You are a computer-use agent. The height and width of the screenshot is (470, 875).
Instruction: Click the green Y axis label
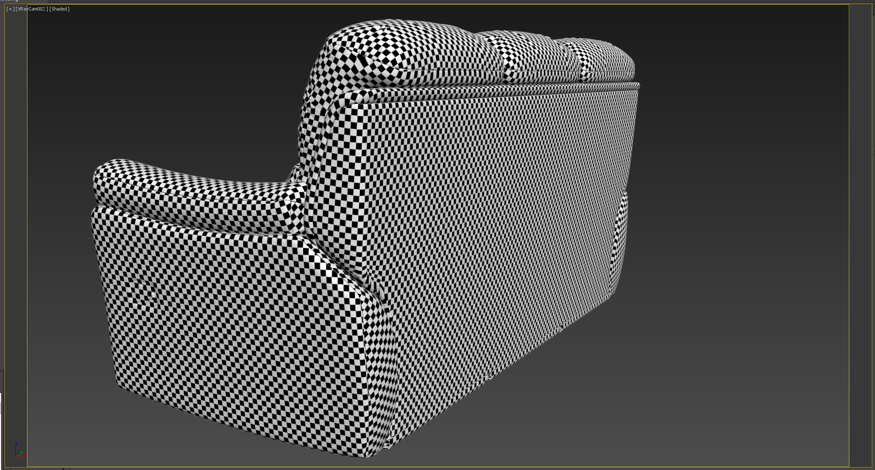(21, 452)
